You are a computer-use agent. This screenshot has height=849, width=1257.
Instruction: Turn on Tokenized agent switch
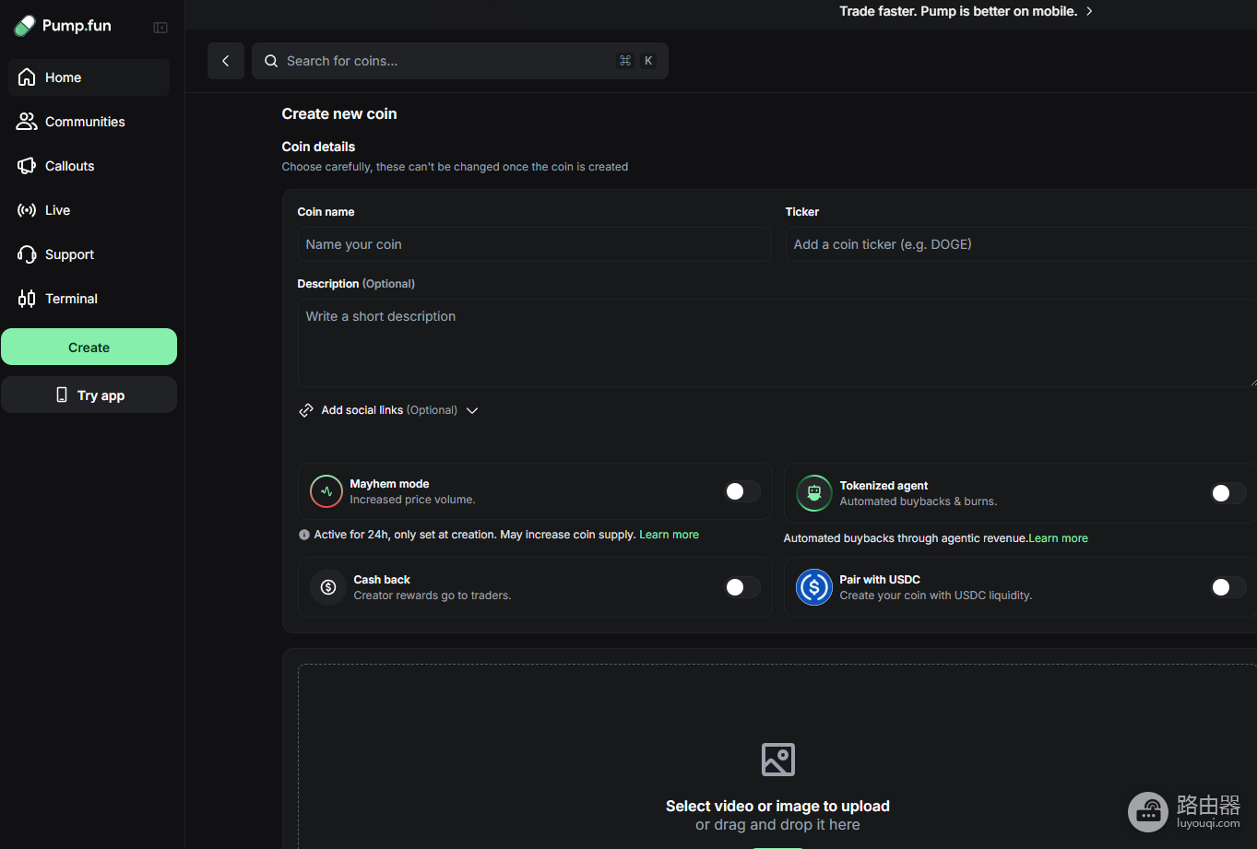point(1228,493)
